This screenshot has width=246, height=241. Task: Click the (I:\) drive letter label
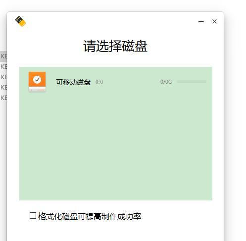tap(99, 82)
